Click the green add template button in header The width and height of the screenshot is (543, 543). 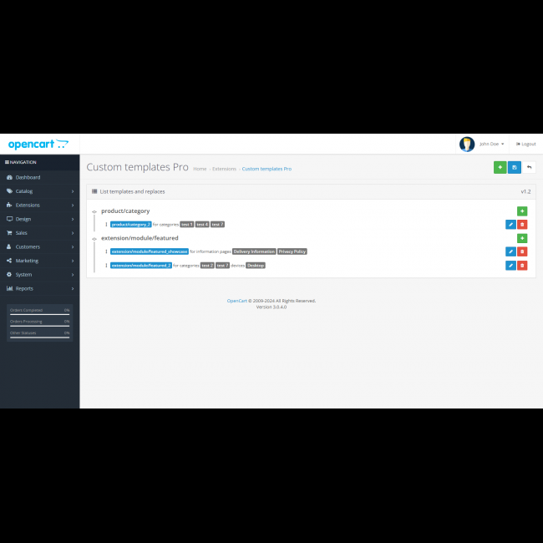(x=500, y=168)
